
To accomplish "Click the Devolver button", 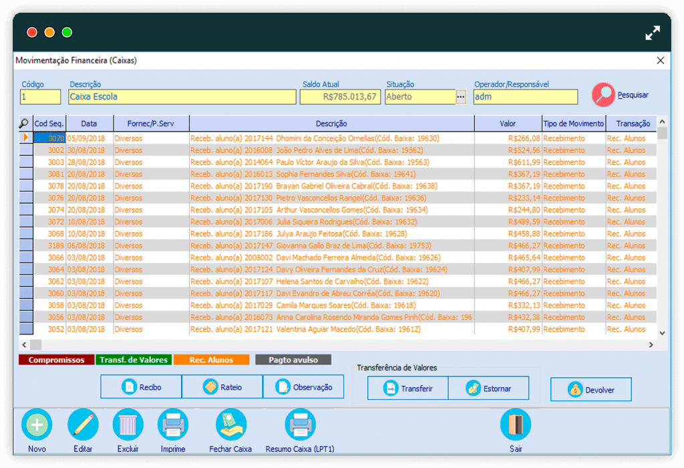I will (590, 389).
